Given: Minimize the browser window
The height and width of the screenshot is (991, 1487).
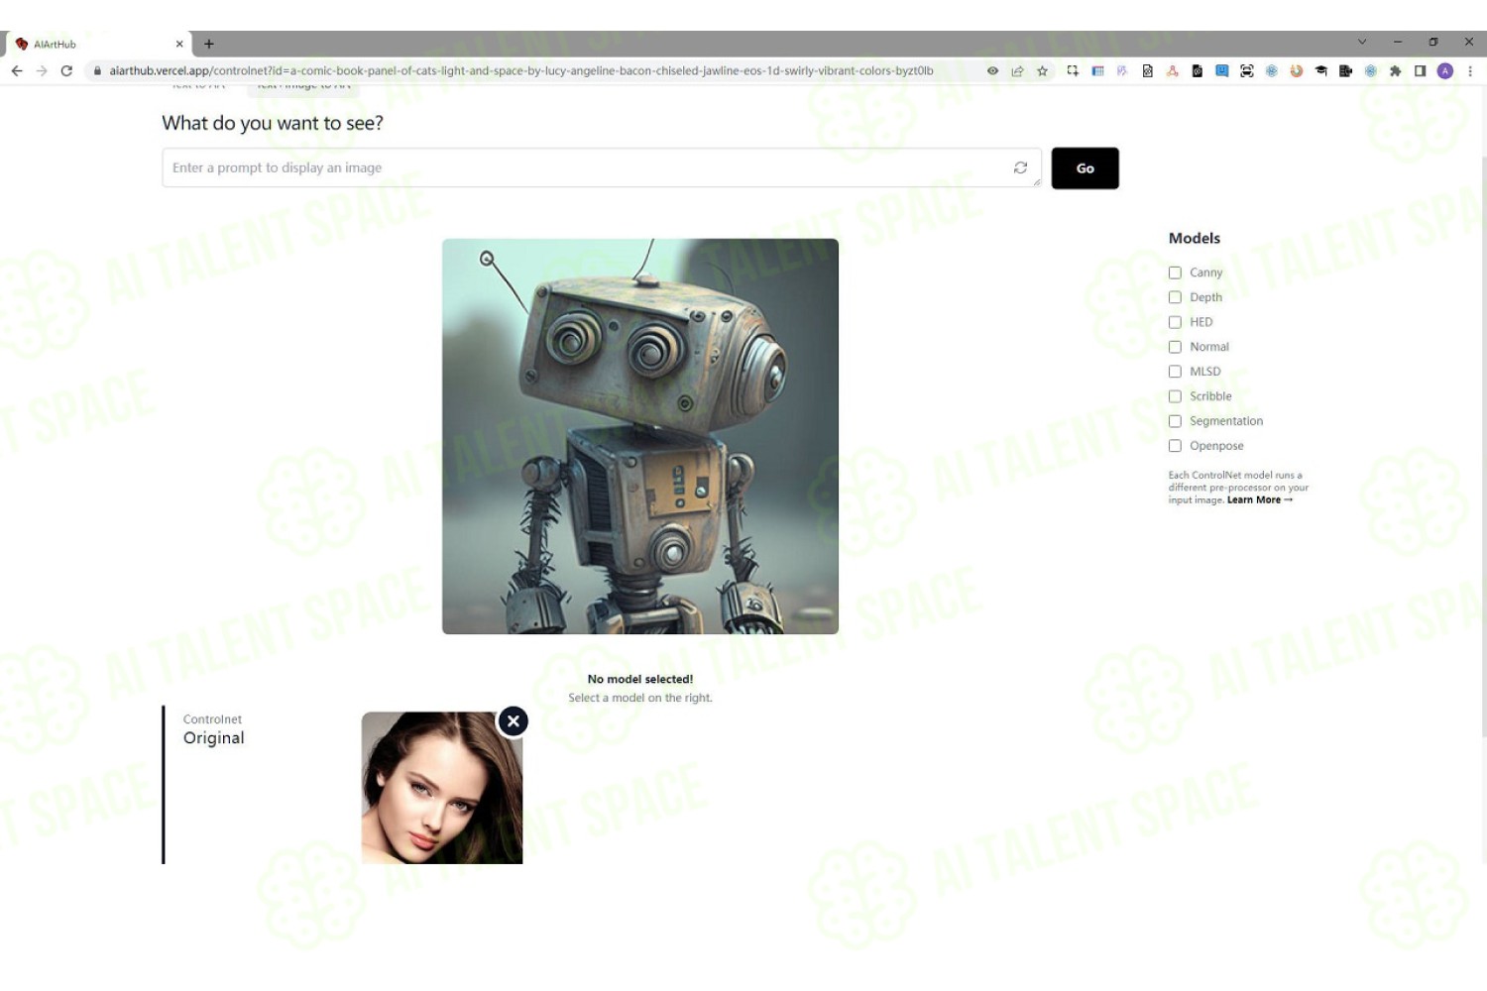Looking at the screenshot, I should (1398, 42).
